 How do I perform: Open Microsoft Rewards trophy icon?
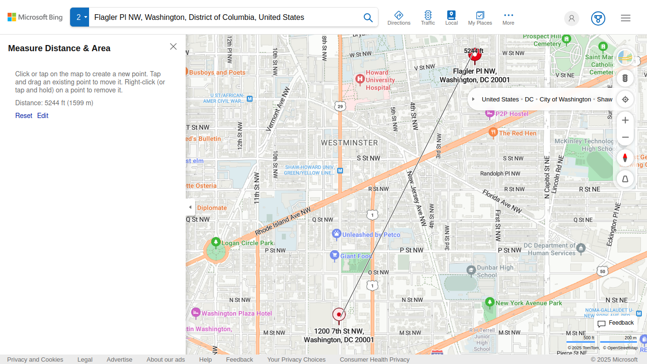598,18
